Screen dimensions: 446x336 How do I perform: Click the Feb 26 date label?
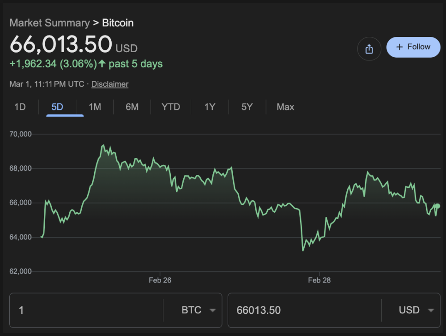pyautogui.click(x=160, y=280)
